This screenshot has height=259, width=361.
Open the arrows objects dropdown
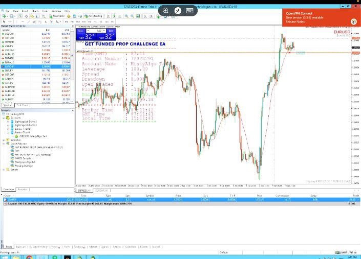point(59,22)
